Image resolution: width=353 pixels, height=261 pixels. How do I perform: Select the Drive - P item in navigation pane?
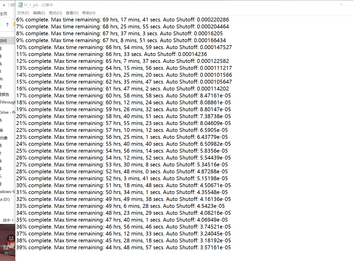click(7, 112)
